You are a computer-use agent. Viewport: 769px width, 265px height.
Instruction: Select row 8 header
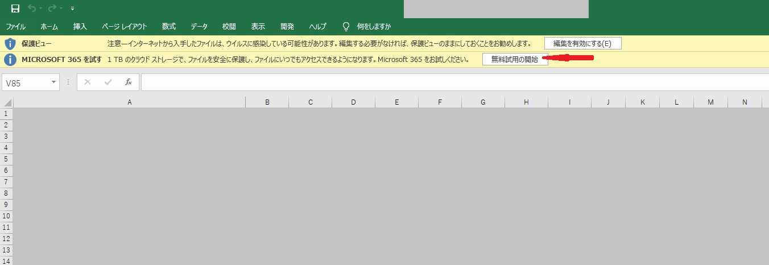click(x=6, y=193)
